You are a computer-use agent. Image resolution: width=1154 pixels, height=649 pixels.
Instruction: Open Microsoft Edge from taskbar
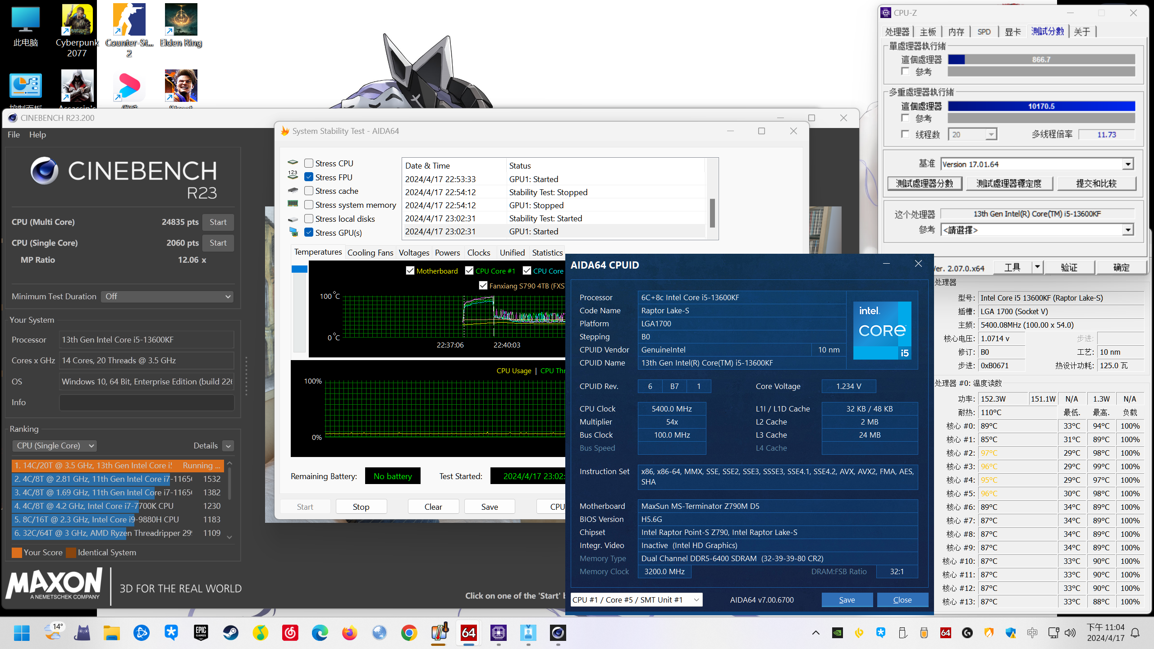click(x=320, y=633)
